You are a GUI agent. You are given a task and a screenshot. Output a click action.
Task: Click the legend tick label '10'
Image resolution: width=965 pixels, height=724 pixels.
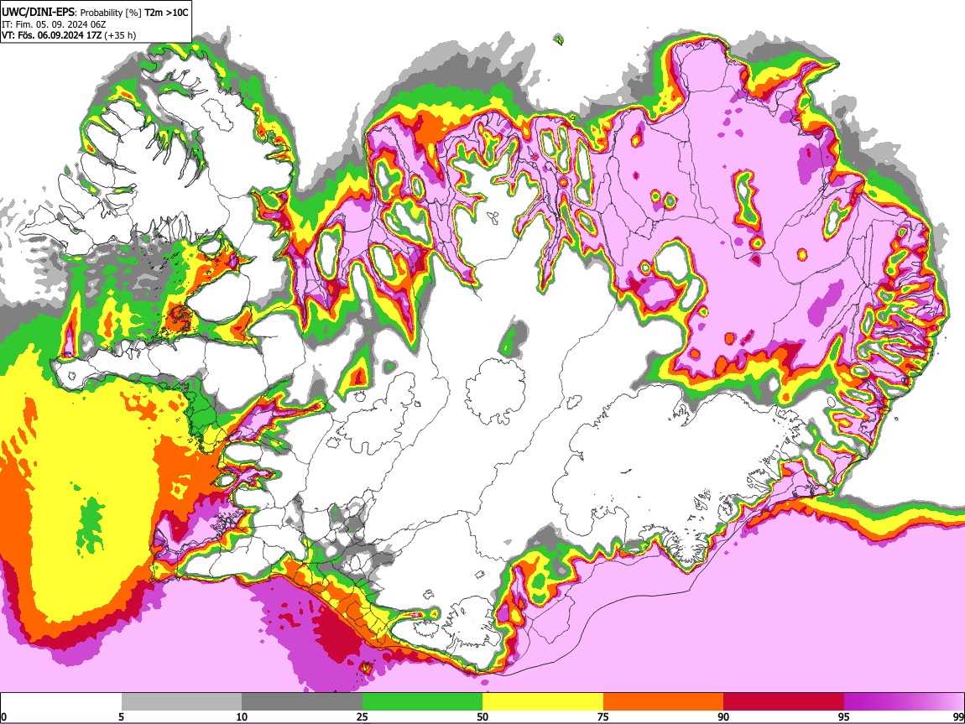pyautogui.click(x=242, y=717)
